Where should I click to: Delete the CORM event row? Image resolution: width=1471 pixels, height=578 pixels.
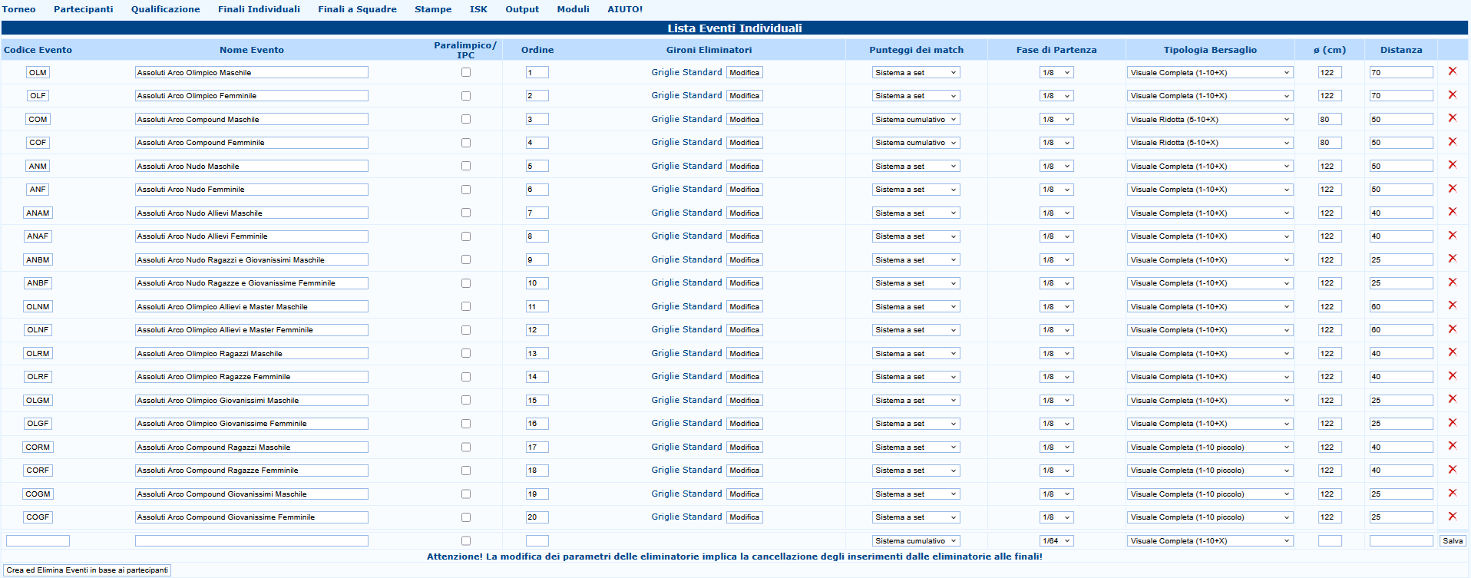1452,446
